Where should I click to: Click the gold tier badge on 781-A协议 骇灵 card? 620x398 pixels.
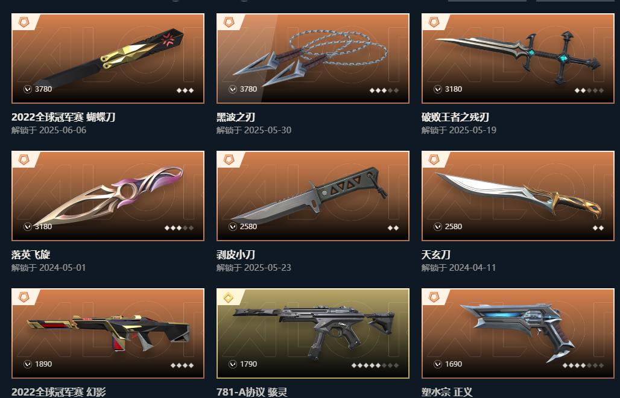click(x=229, y=297)
